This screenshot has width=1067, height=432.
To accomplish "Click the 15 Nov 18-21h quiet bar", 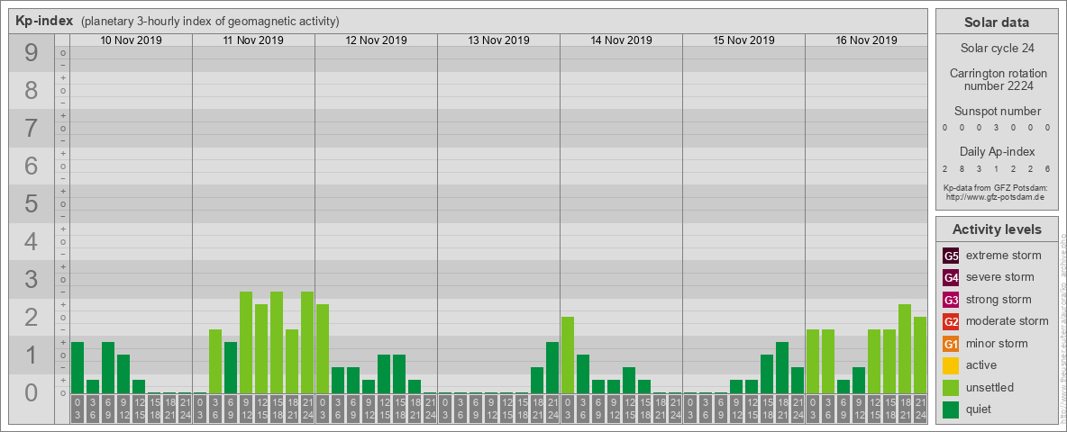I will click(x=782, y=367).
